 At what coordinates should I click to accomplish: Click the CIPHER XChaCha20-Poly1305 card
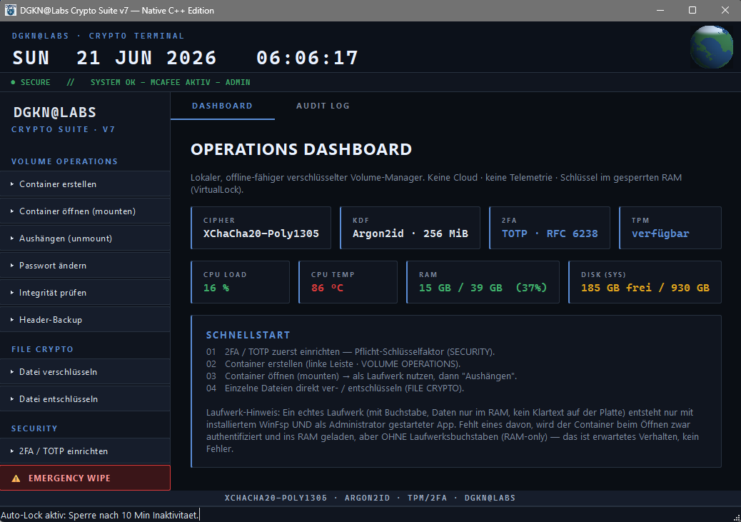(x=261, y=228)
